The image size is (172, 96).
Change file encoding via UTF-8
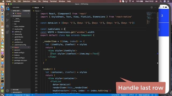point(131,95)
